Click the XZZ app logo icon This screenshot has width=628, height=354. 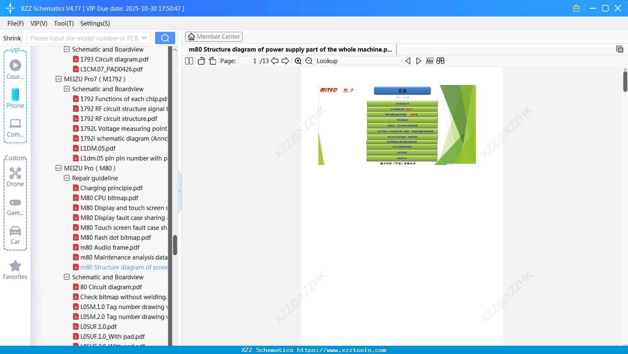tap(10, 8)
